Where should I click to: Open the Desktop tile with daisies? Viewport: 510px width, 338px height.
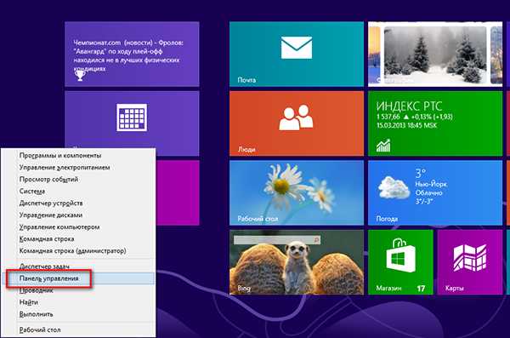[297, 192]
